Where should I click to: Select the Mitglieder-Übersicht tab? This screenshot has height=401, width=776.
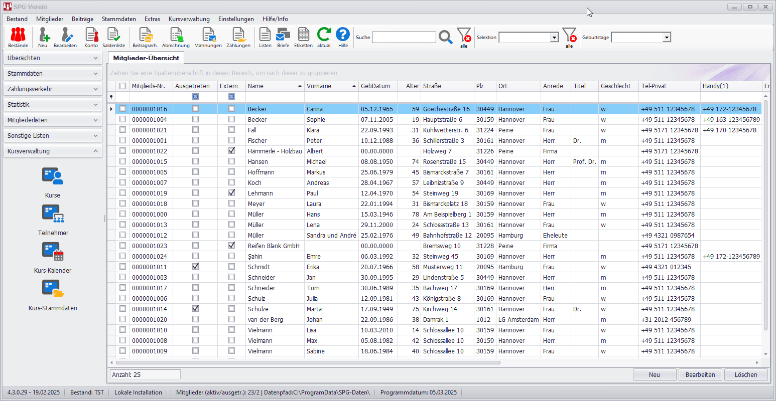[146, 58]
